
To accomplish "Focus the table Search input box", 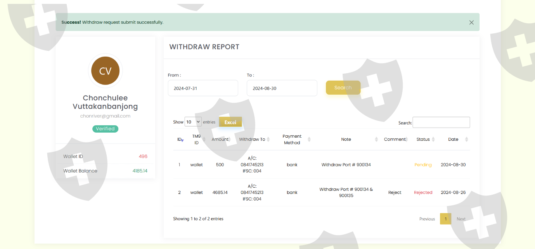I will pos(441,123).
